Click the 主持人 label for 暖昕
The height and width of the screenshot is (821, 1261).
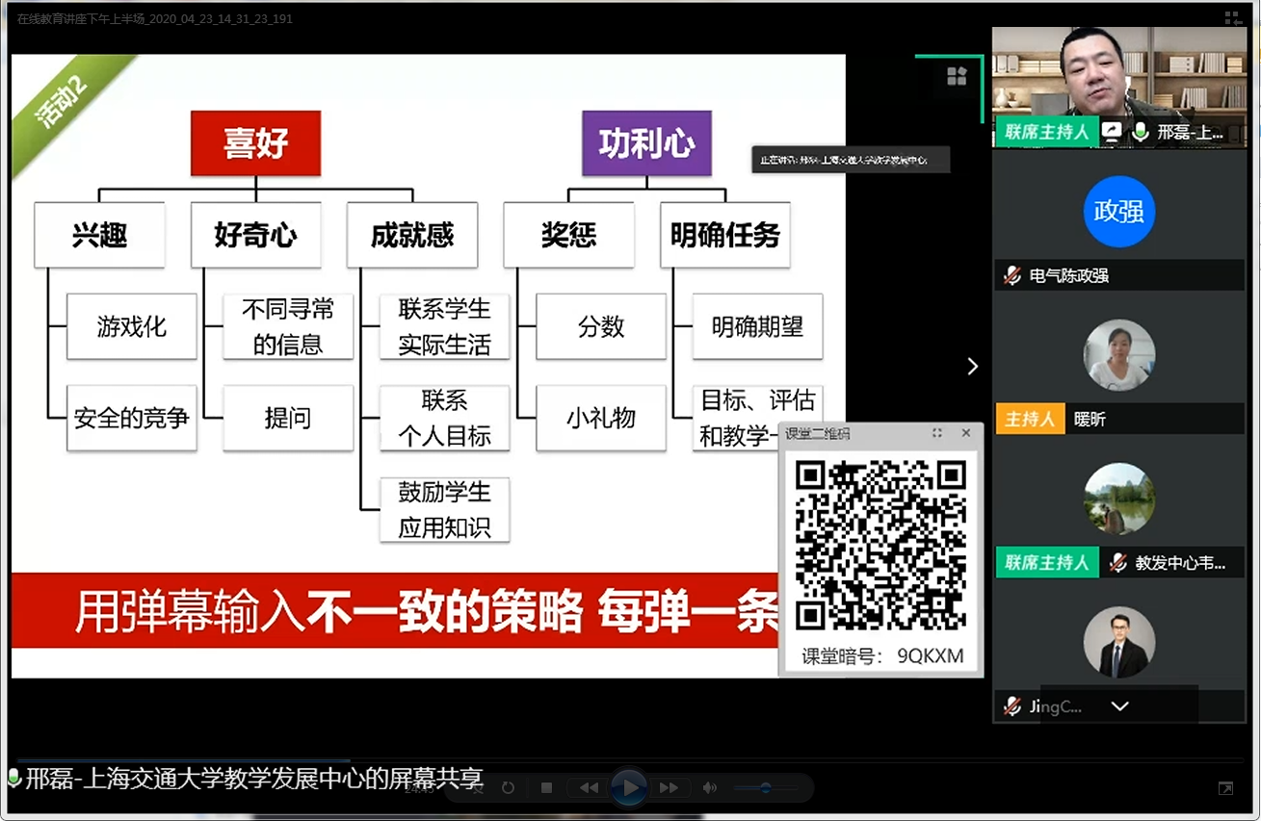click(x=1030, y=420)
